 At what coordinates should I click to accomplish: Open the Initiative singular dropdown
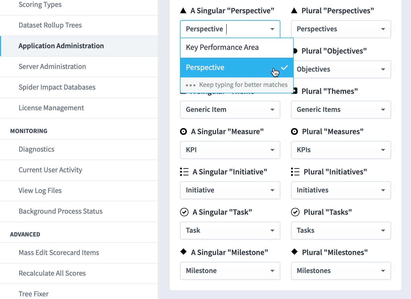point(230,190)
